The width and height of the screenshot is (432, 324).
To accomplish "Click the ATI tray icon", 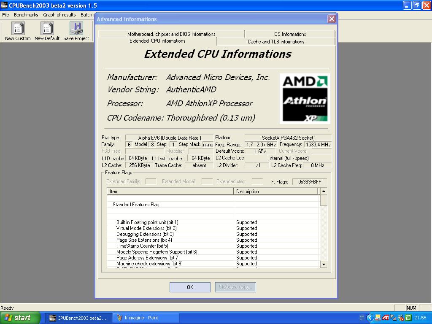I will pos(385,318).
